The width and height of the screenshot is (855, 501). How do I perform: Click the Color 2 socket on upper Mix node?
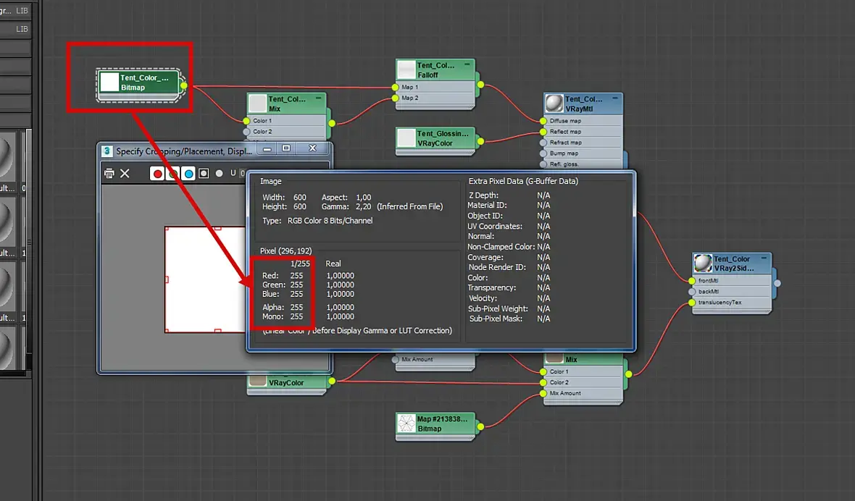pyautogui.click(x=246, y=132)
